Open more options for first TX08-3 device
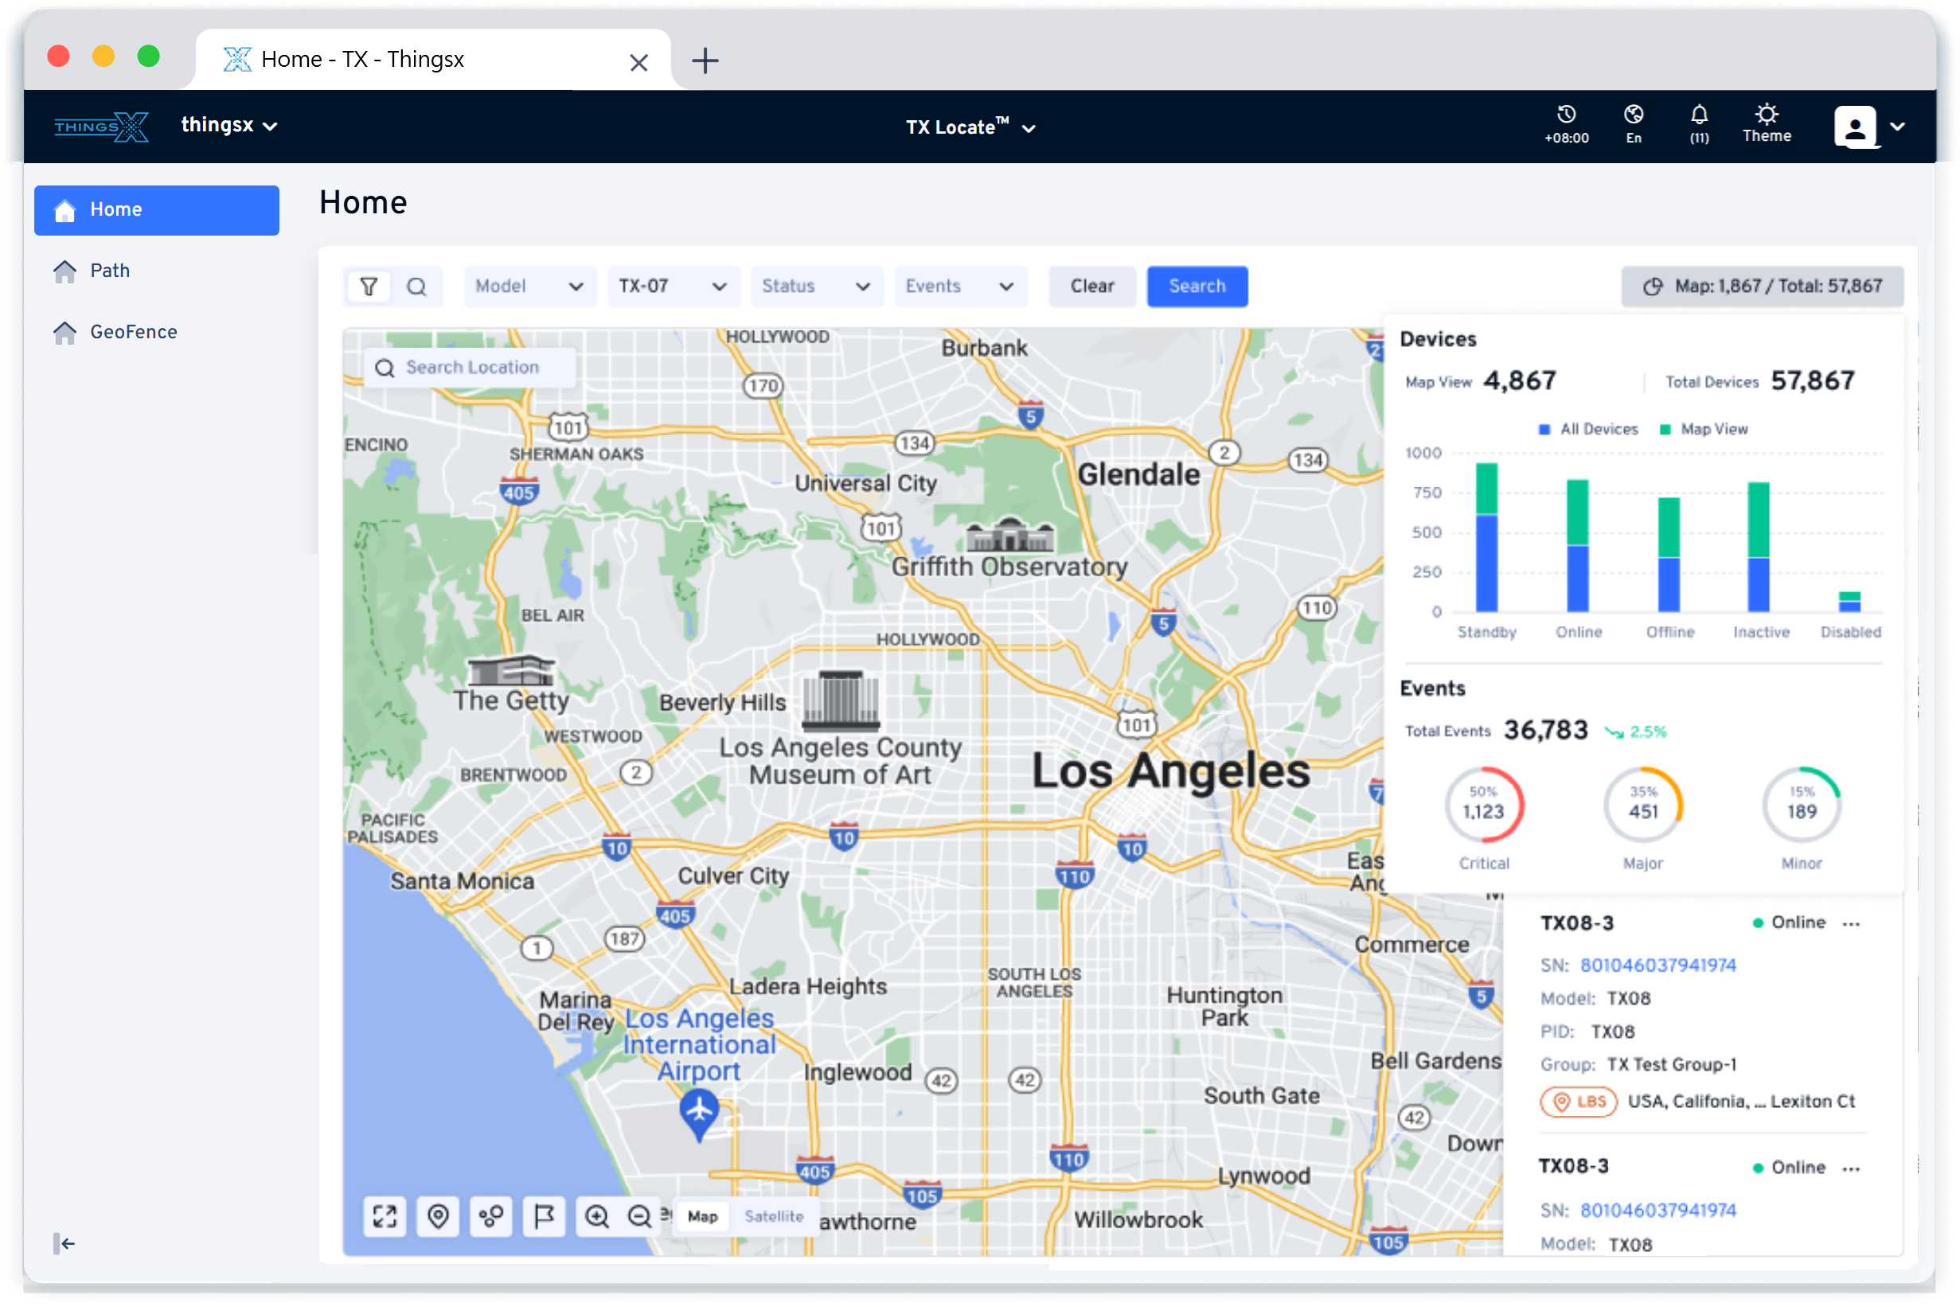This screenshot has height=1307, width=1960. tap(1852, 923)
